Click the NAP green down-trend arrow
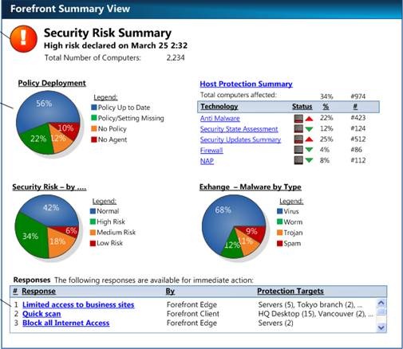The height and width of the screenshot is (349, 403). click(x=309, y=160)
